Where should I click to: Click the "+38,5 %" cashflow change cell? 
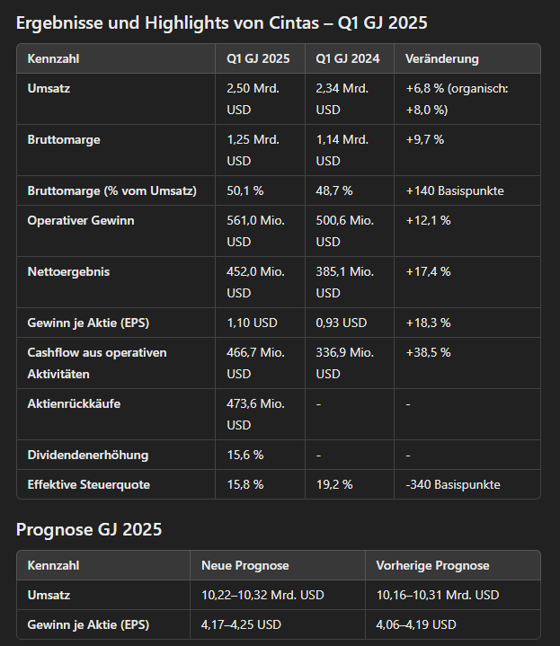pos(428,352)
